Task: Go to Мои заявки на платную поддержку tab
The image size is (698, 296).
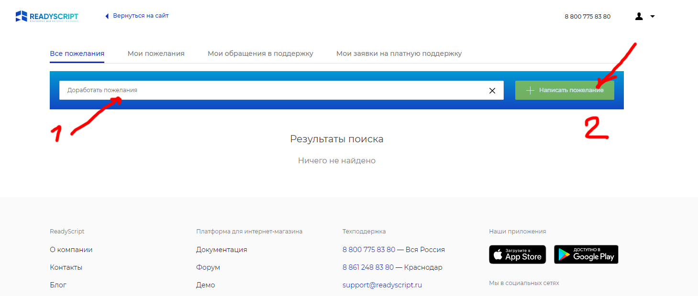Action: (399, 53)
